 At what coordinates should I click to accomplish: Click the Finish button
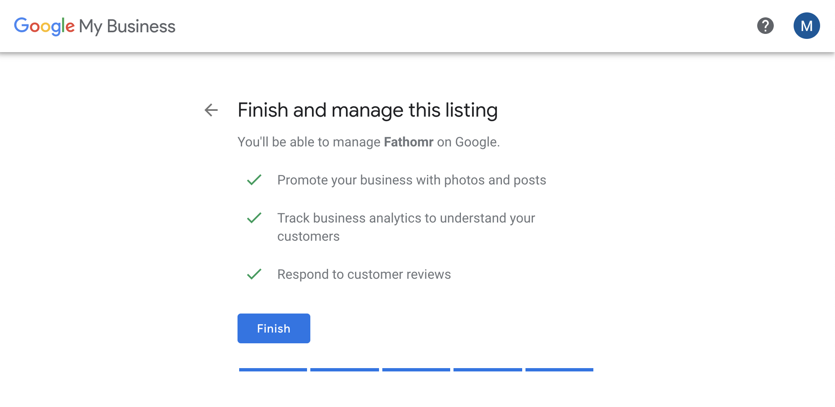(274, 328)
